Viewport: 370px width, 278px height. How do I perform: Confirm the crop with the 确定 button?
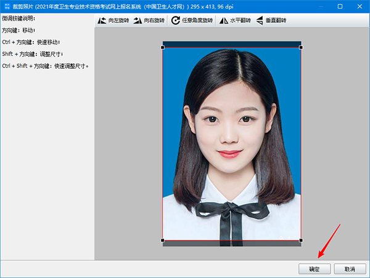point(314,269)
